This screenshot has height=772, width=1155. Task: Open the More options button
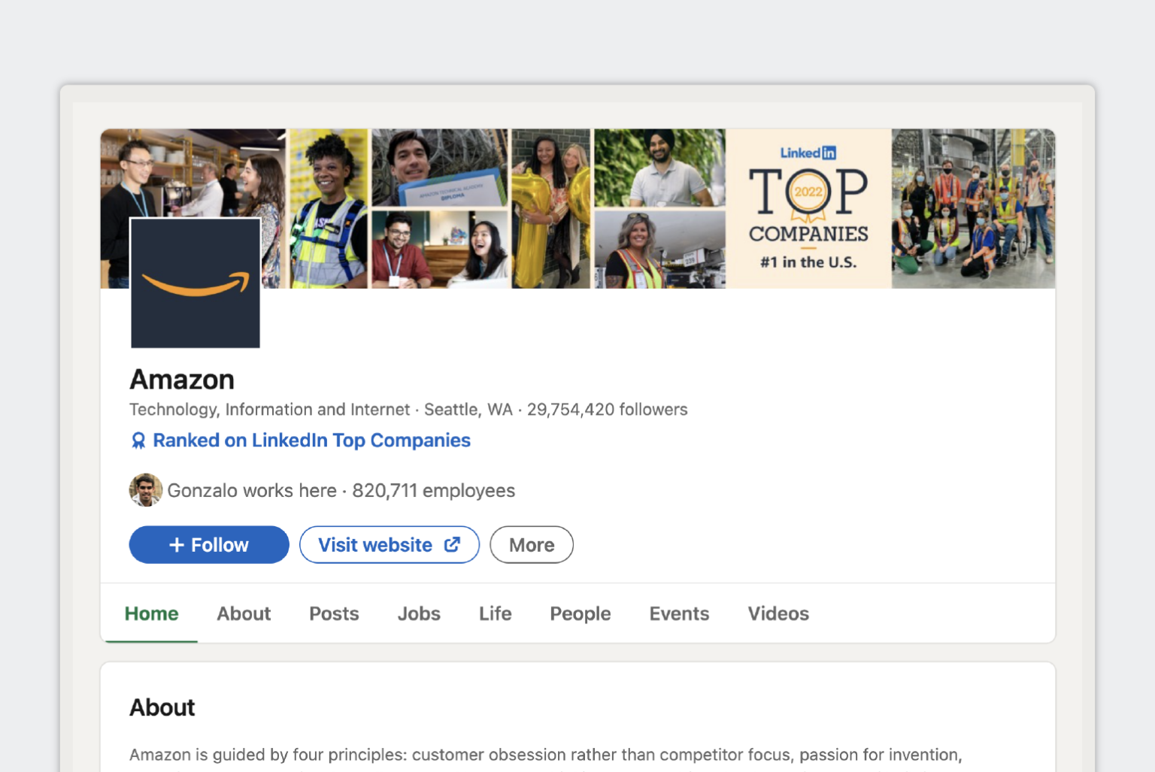point(532,545)
